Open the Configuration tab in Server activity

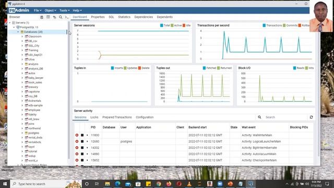click(x=145, y=117)
